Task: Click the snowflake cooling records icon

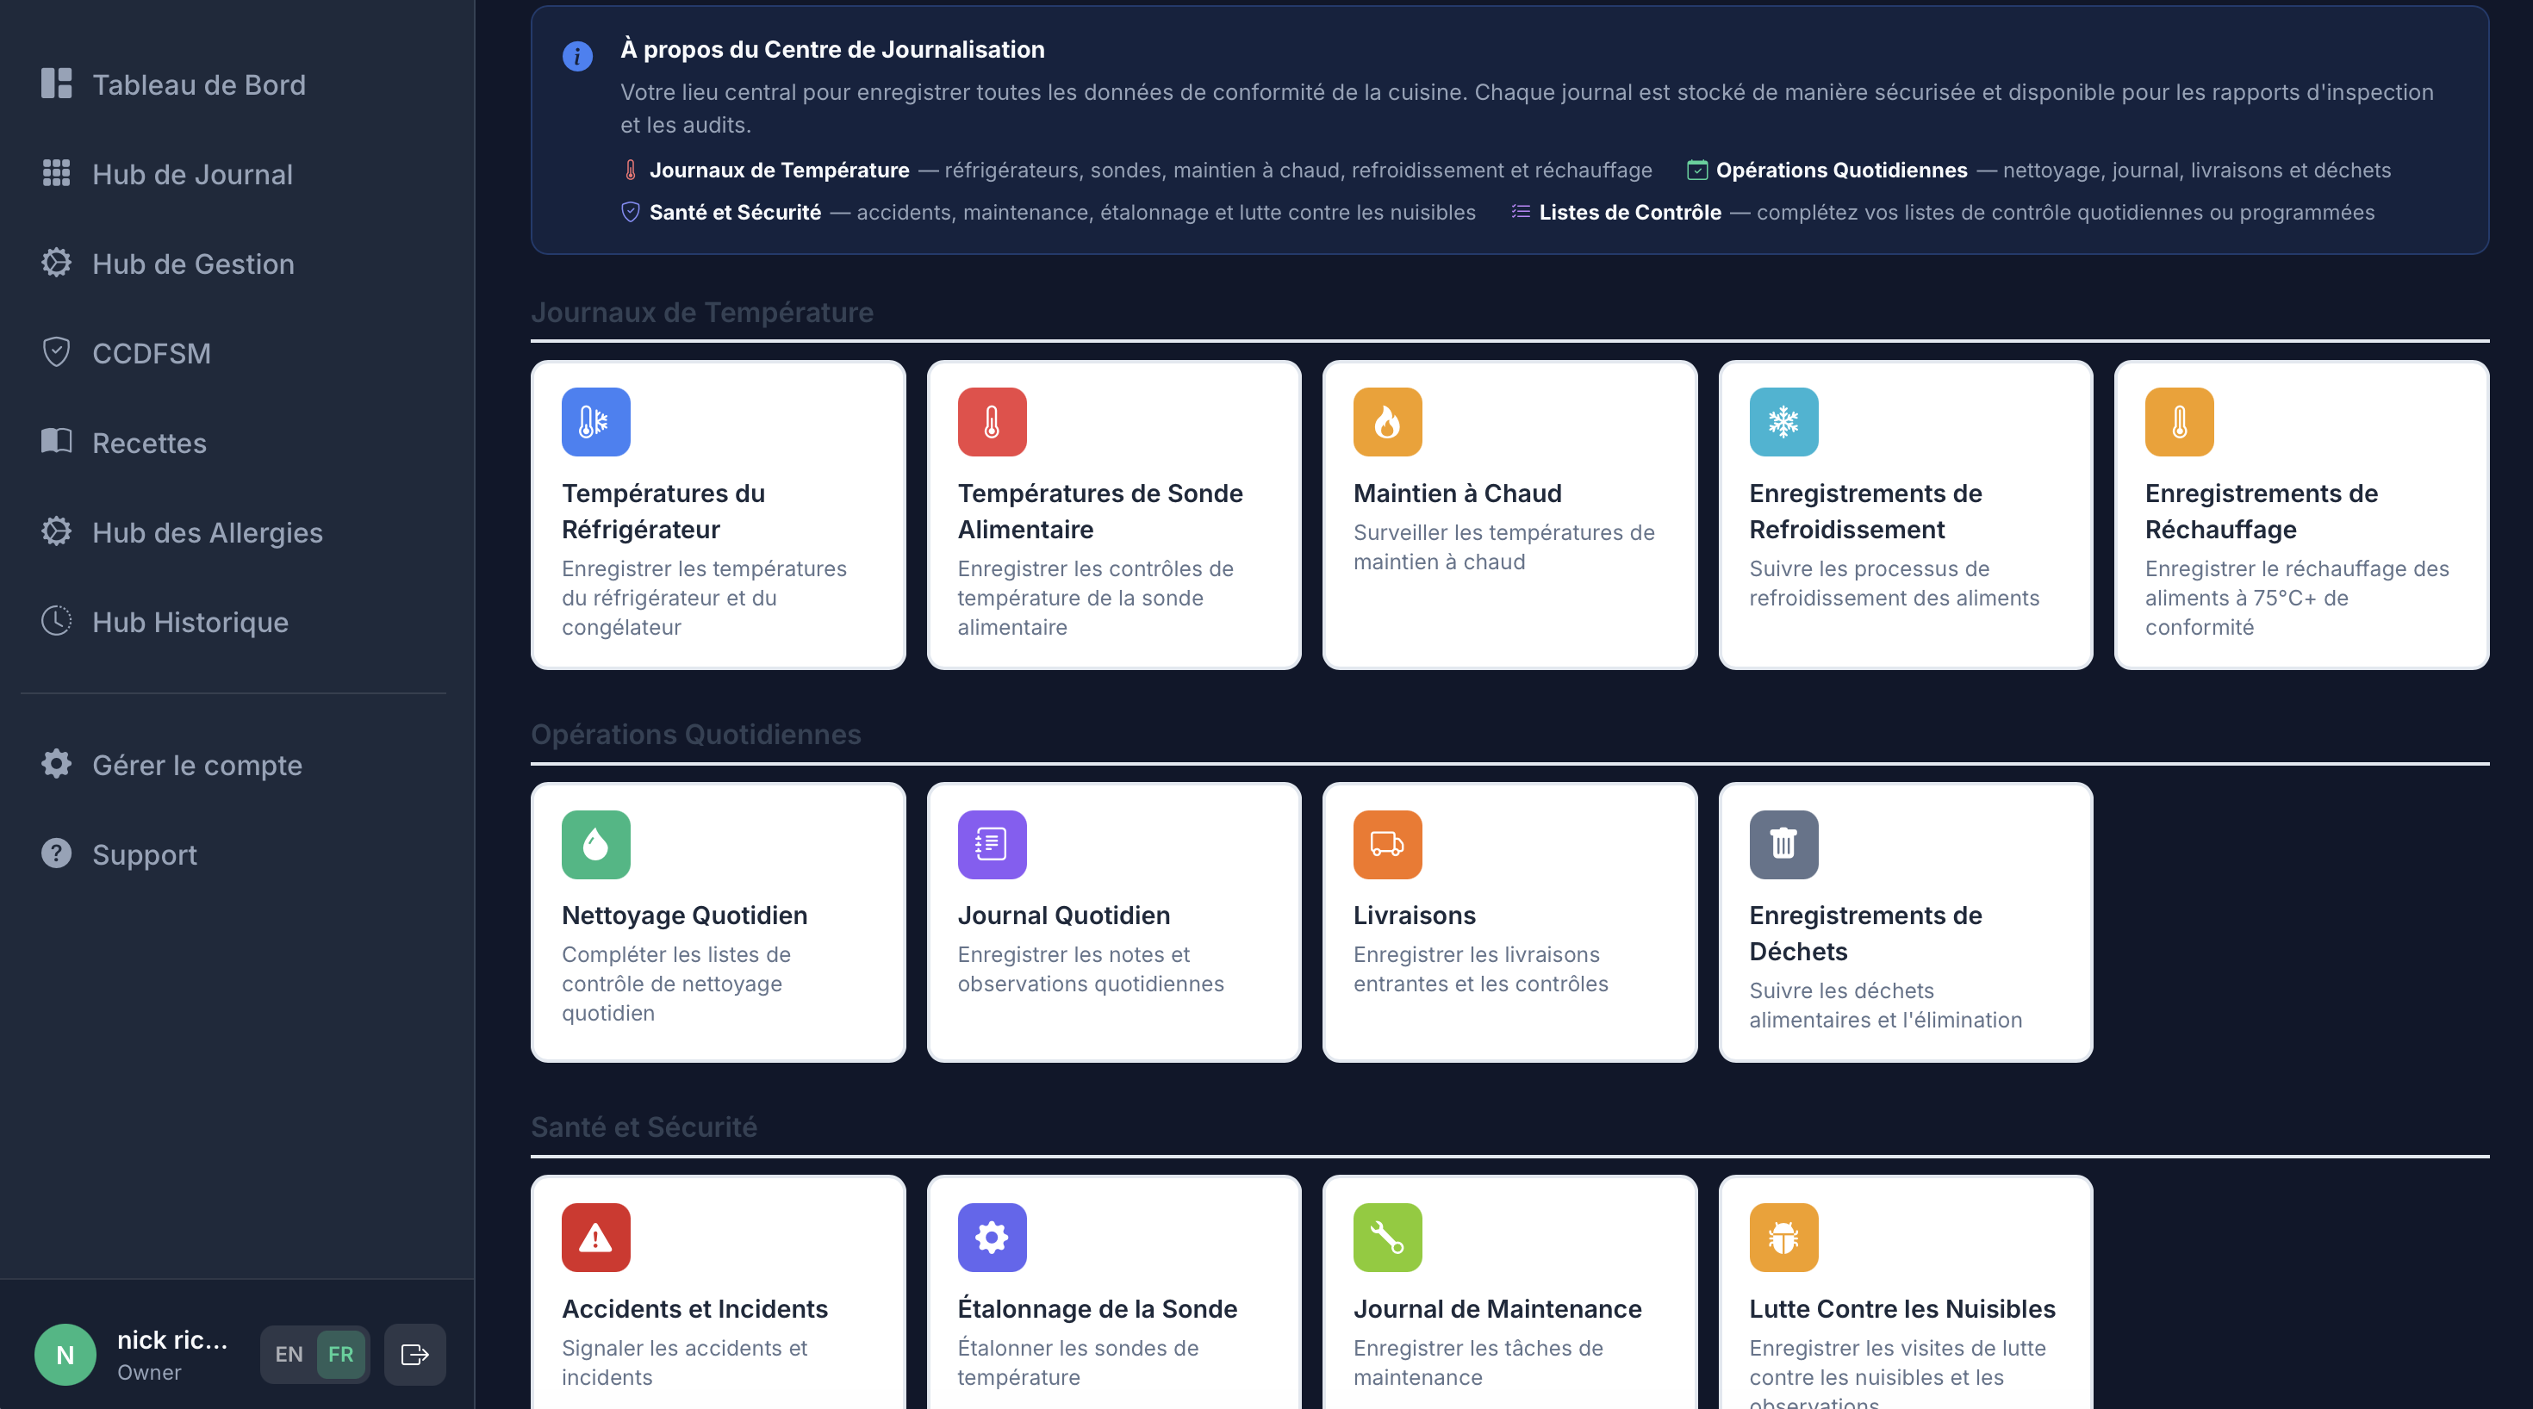Action: coord(1783,422)
